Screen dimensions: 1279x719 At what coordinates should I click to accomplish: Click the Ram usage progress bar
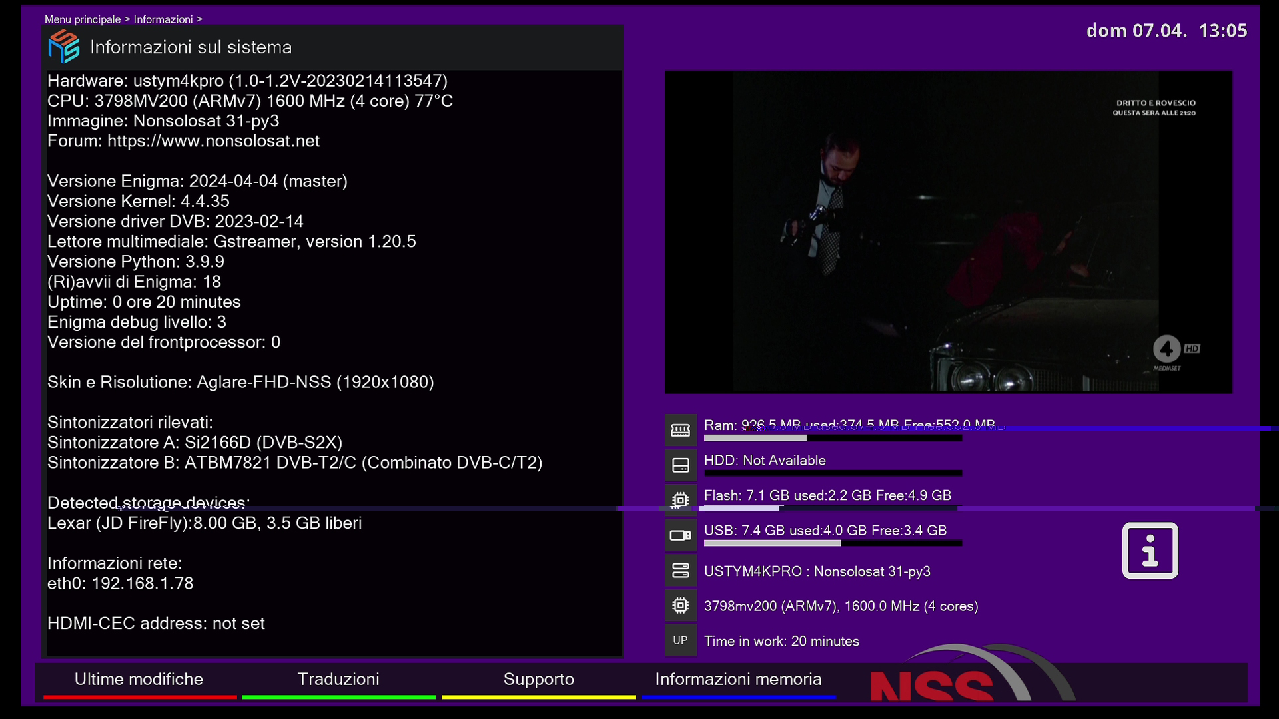click(833, 439)
